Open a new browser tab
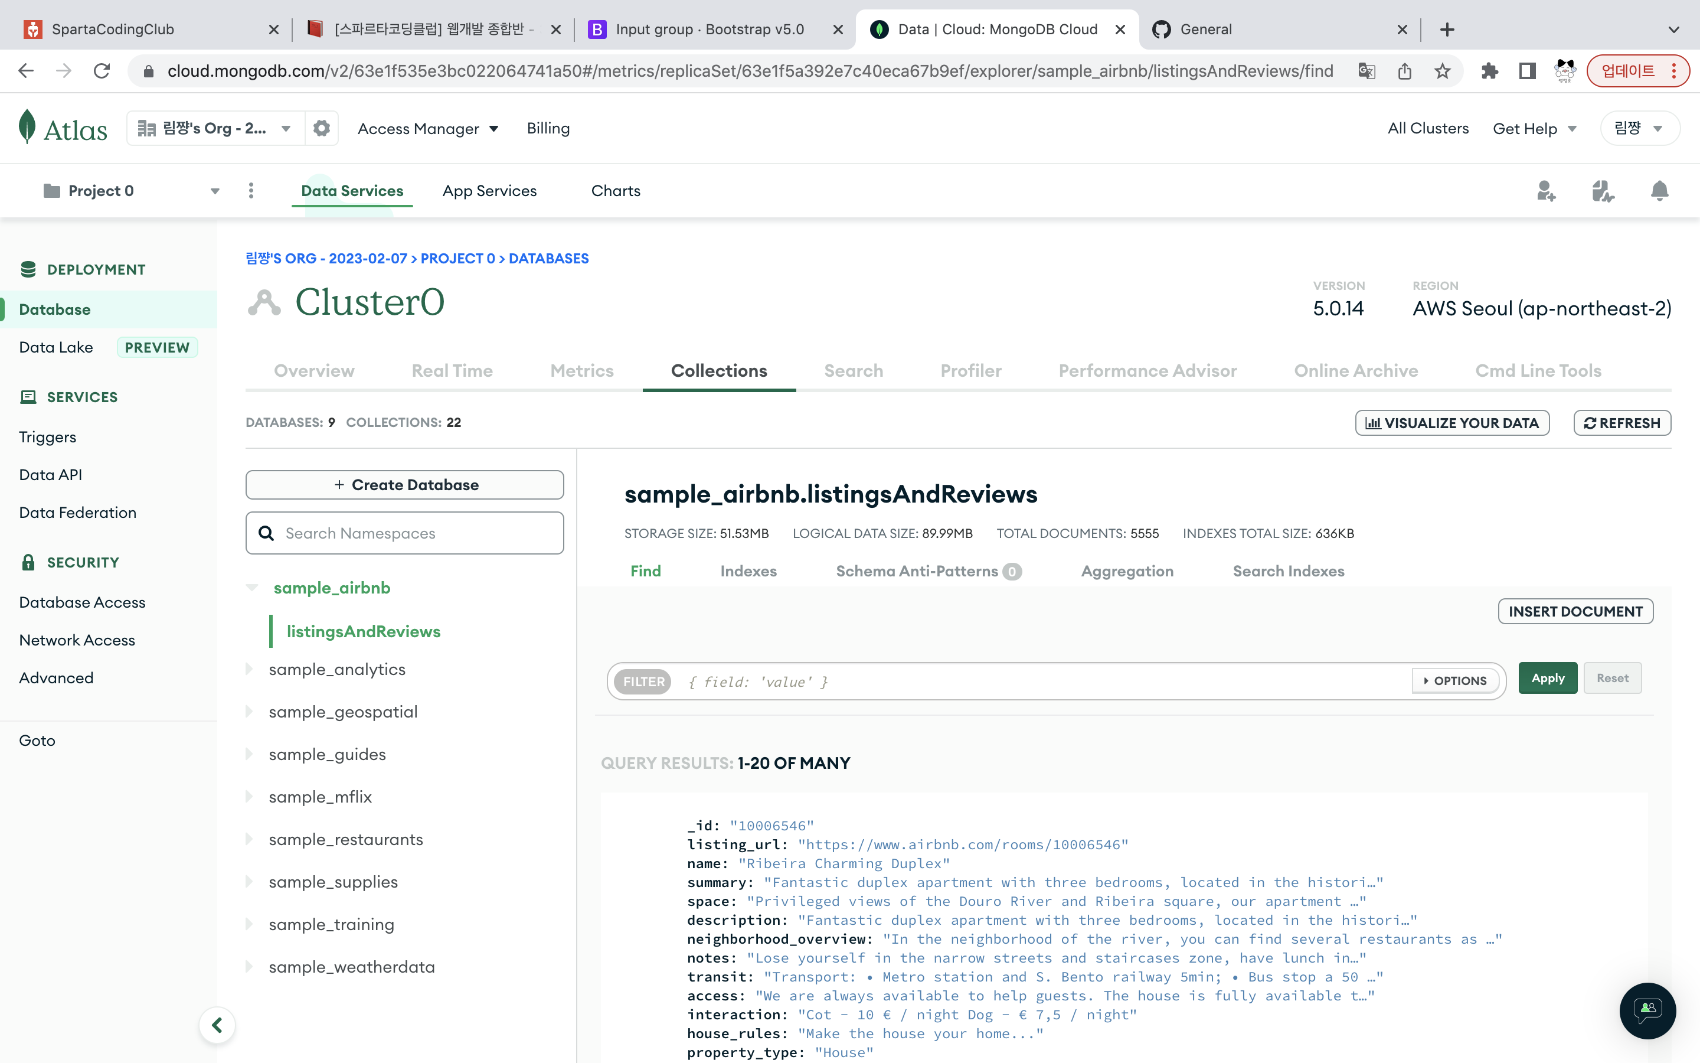This screenshot has width=1700, height=1063. pos(1447,30)
